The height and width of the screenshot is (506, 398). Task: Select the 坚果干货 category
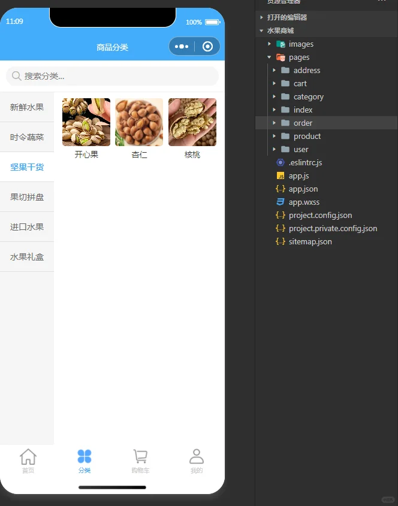tap(27, 167)
